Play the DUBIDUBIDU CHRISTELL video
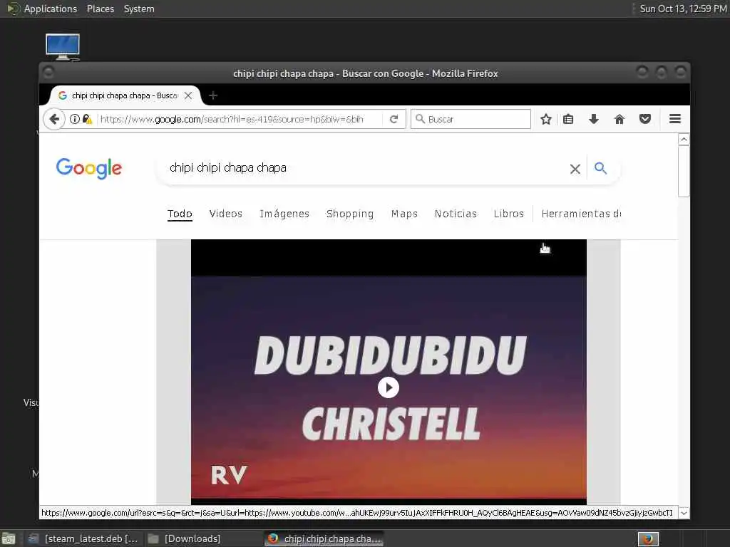 pyautogui.click(x=389, y=387)
